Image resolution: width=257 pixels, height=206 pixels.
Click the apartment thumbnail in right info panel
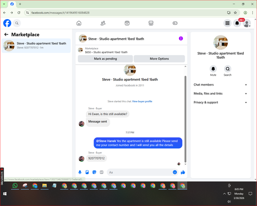tap(221, 42)
